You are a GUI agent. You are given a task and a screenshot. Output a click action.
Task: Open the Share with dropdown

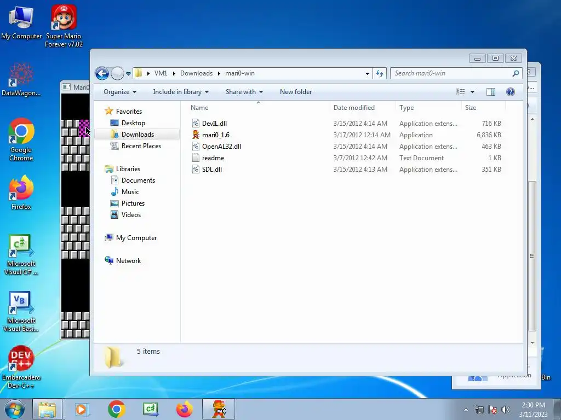(x=244, y=92)
